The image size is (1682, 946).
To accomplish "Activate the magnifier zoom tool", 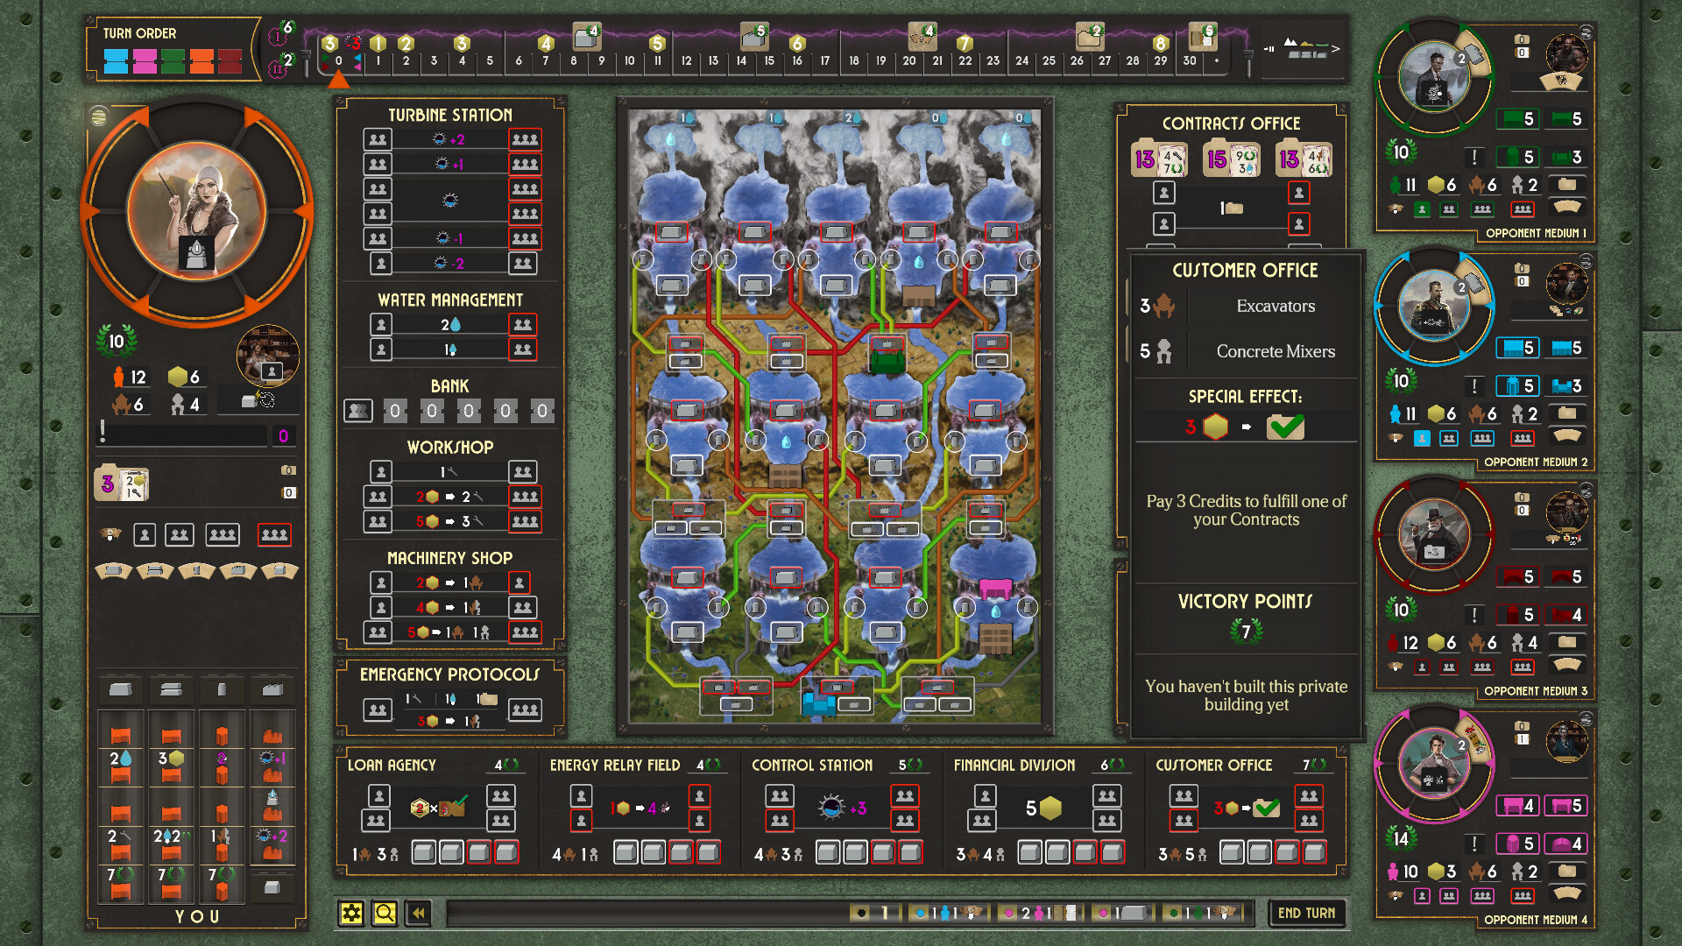I will point(384,913).
